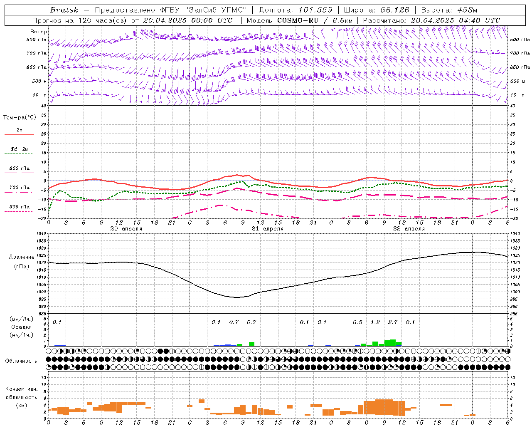Click the 21 апреля date label
Viewport: 532px width, 426px height.
(268, 229)
